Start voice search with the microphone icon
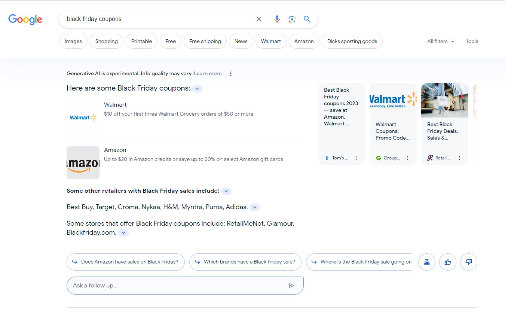The width and height of the screenshot is (505, 323). (x=277, y=19)
